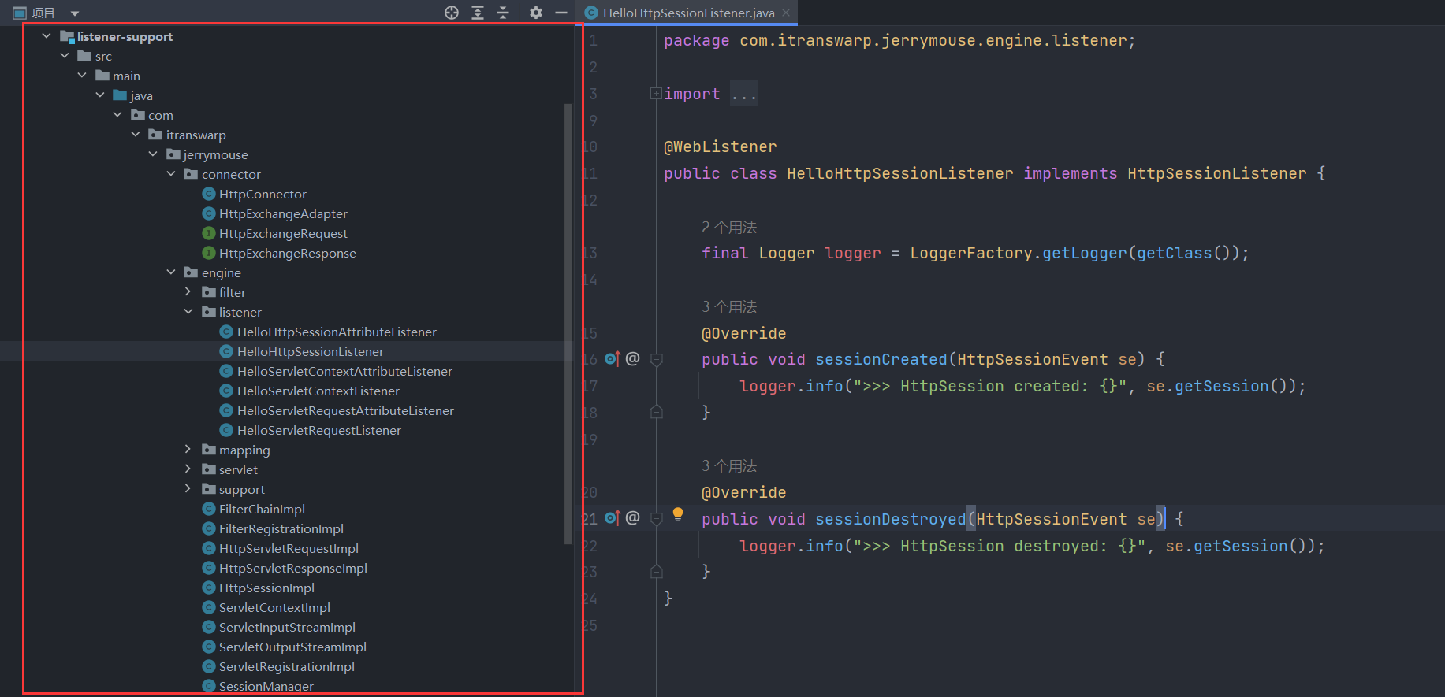Open SessionManager class
This screenshot has width=1445, height=697.
coord(266,686)
